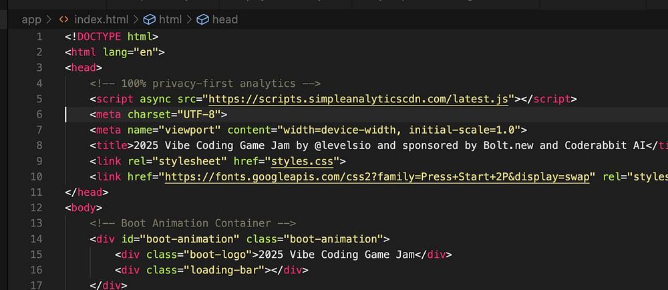Place cursor in the DOCTYPE html line

112,37
